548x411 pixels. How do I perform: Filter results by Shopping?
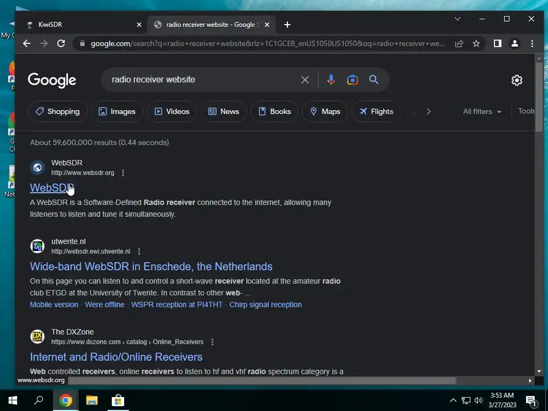(x=58, y=111)
